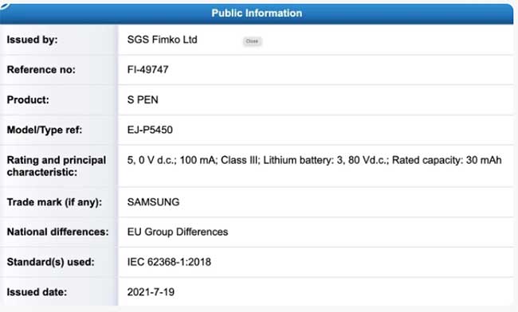This screenshot has width=518, height=312.
Task: Click the 'Issued by:' label
Action: click(33, 40)
